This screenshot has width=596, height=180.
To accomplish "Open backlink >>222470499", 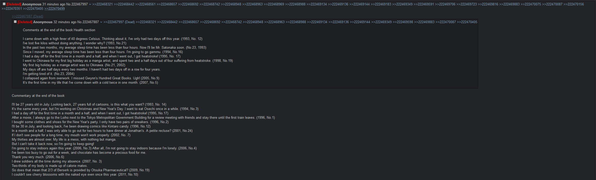I will pyautogui.click(x=54, y=9).
